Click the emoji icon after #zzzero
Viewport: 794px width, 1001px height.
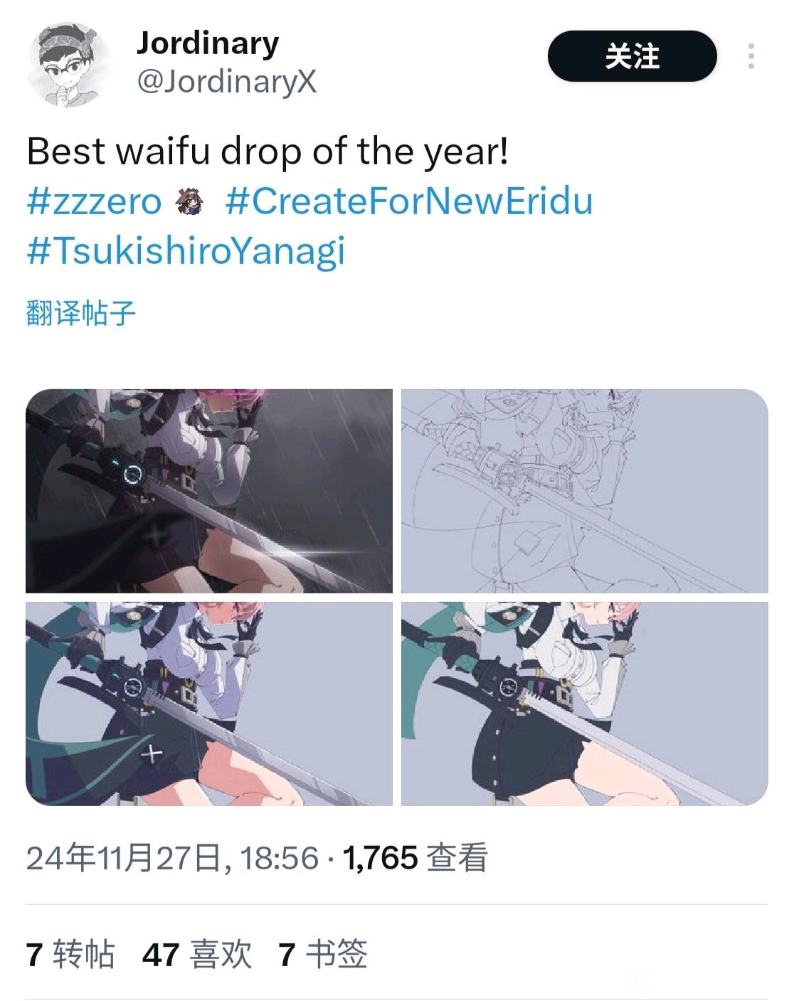193,201
